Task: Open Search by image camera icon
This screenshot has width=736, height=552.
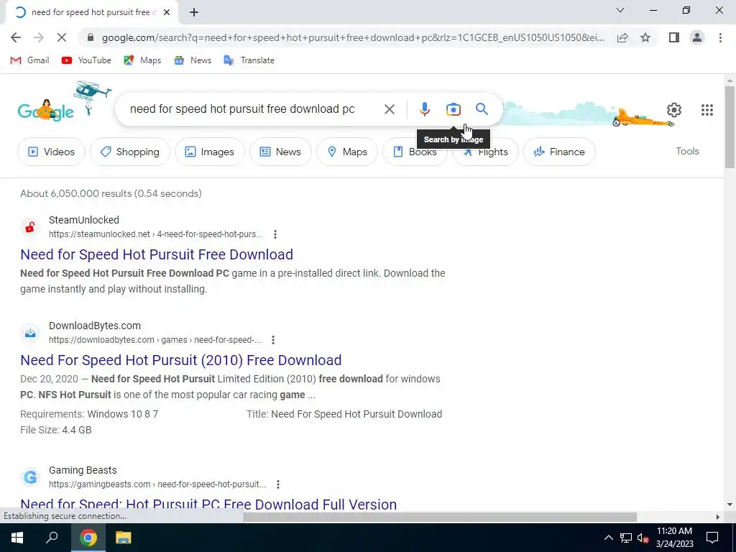Action: point(453,109)
